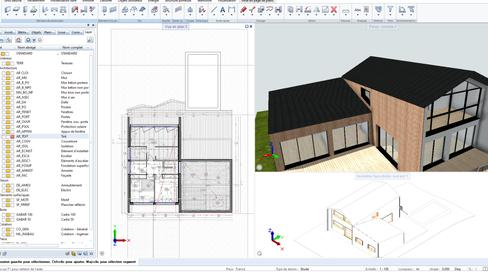The height and width of the screenshot is (274, 488).
Task: Click the Vue en plan:3 viewport title
Action: tap(176, 27)
